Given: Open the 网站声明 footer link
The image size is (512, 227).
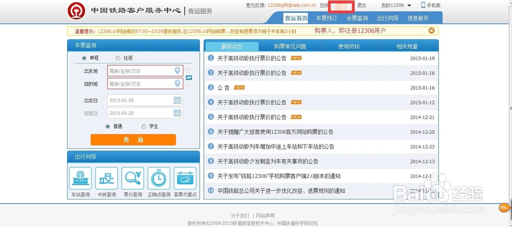Looking at the screenshot, I should 265,216.
